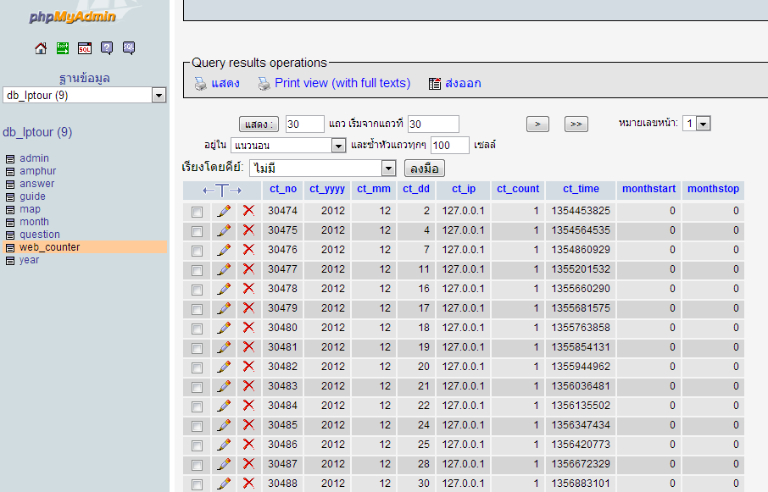Open the display mode แนวนอน dropdown

click(x=288, y=146)
